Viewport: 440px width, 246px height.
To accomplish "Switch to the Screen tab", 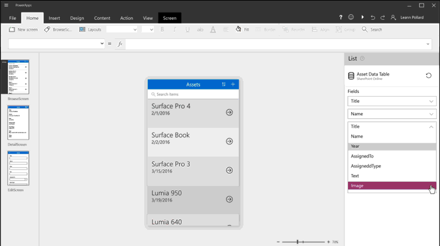I will [x=170, y=18].
